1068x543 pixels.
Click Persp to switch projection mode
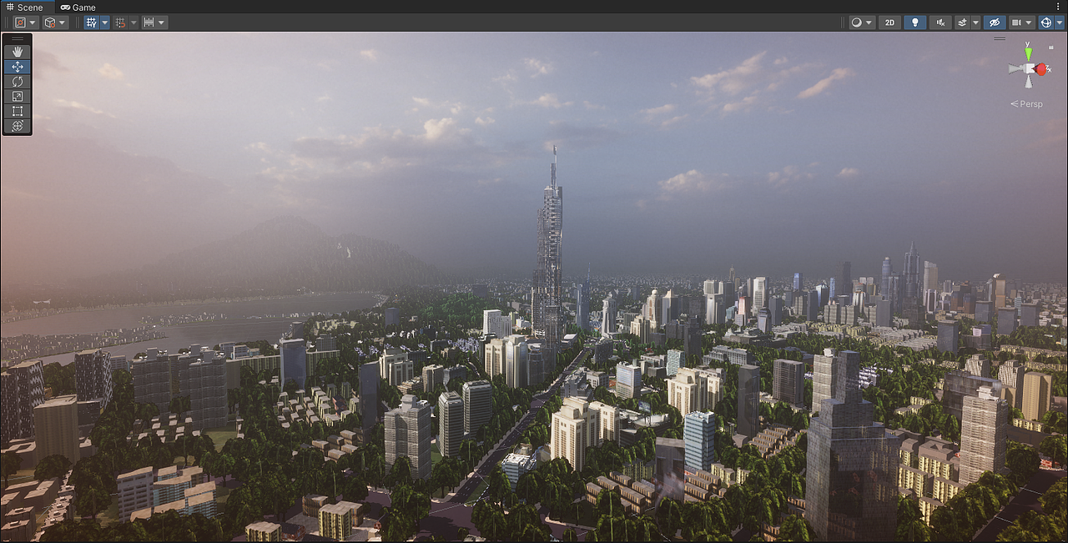click(x=1029, y=103)
